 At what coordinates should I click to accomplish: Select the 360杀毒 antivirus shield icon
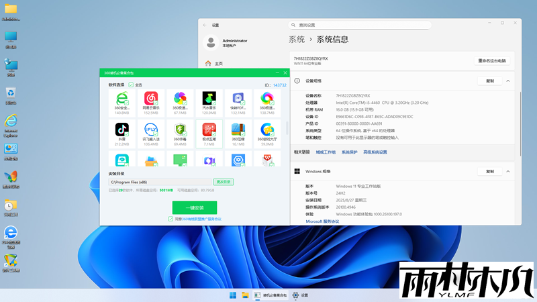pyautogui.click(x=180, y=129)
